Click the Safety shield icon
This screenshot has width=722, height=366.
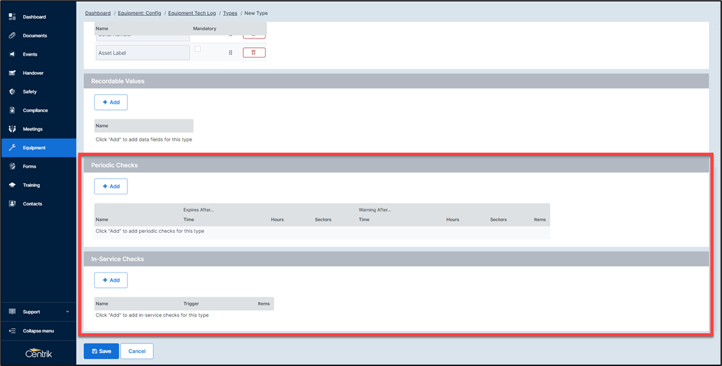pyautogui.click(x=12, y=91)
